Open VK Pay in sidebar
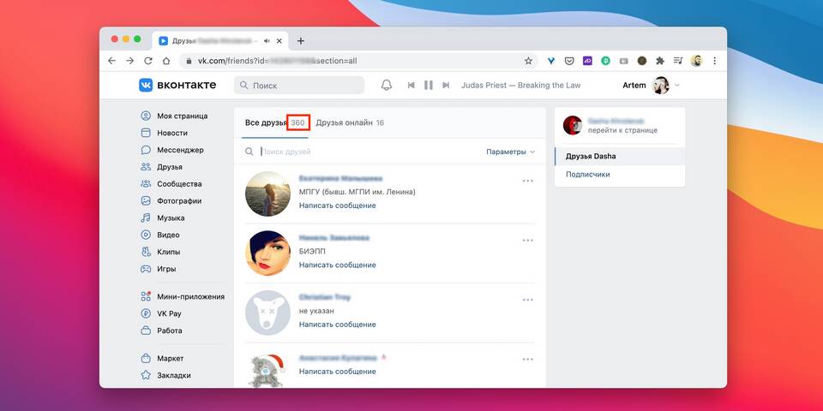The height and width of the screenshot is (411, 823). (169, 313)
